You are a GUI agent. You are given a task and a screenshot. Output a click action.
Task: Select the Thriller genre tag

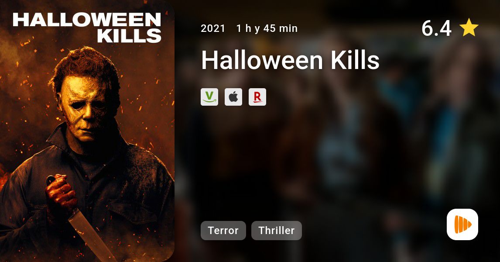pos(277,231)
